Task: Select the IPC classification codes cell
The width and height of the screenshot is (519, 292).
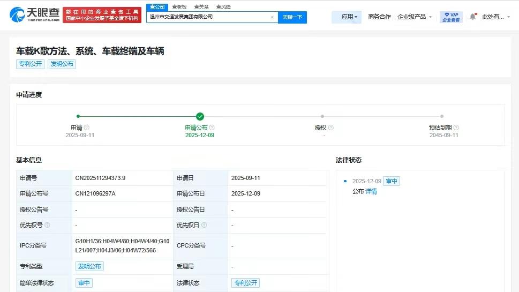Action: [123, 245]
